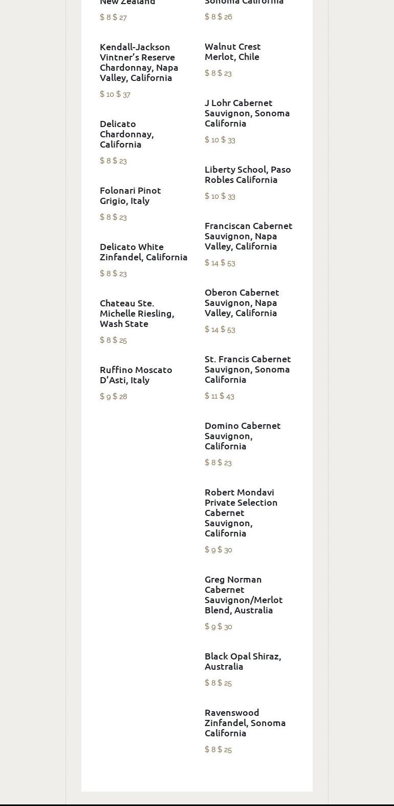Click Chateau Ste. Michelle Riesling title
The width and height of the screenshot is (394, 806).
(x=137, y=313)
